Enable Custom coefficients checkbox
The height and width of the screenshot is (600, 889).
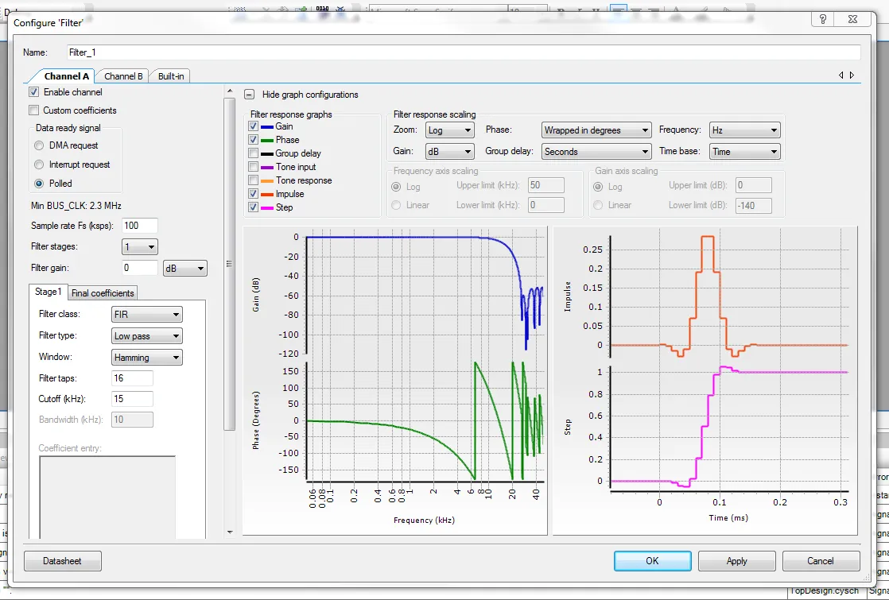(34, 110)
